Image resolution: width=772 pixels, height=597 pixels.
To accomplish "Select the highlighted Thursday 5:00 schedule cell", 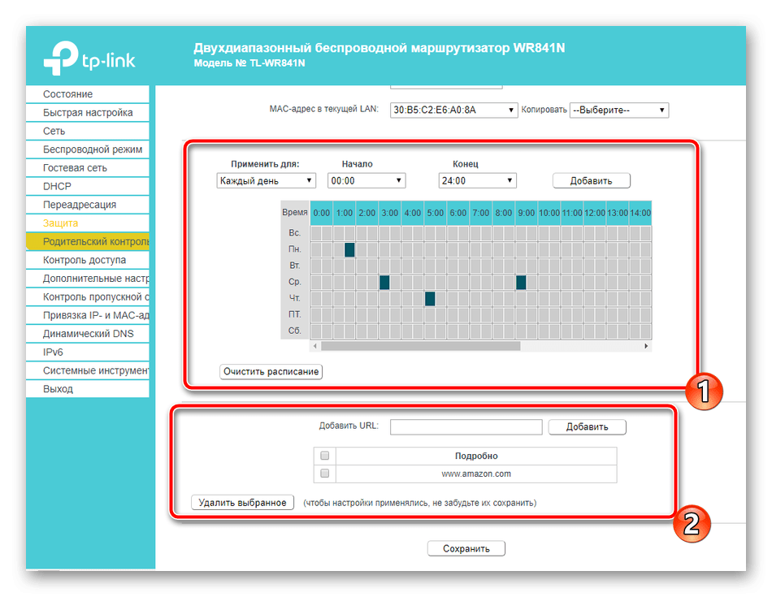I will (430, 299).
